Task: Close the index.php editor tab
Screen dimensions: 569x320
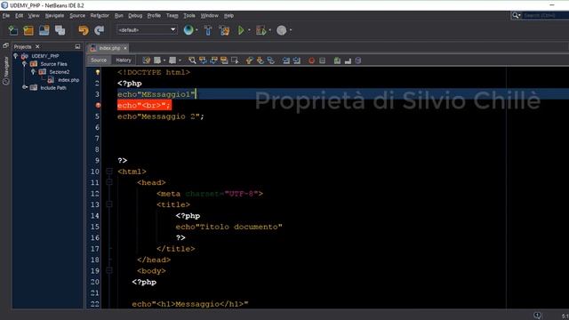Action: coord(125,48)
